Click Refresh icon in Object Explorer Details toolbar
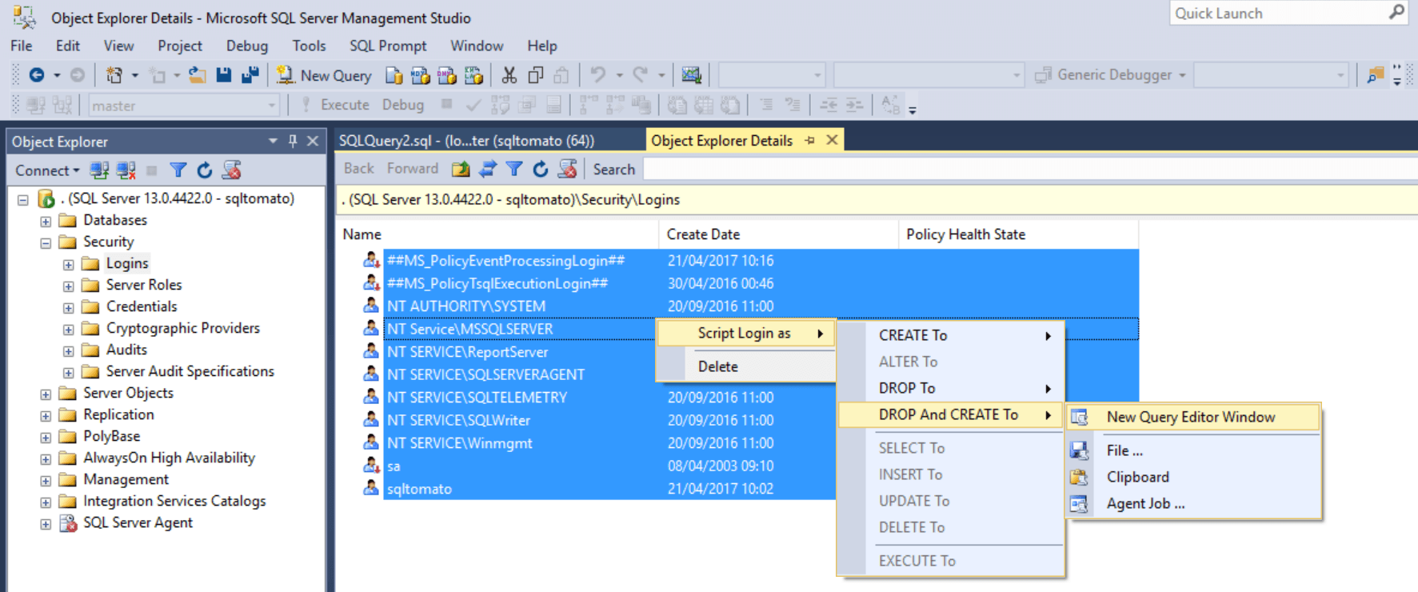 tap(541, 169)
